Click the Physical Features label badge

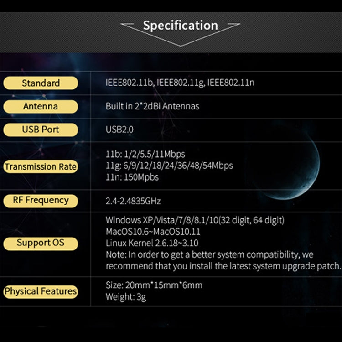(x=41, y=291)
